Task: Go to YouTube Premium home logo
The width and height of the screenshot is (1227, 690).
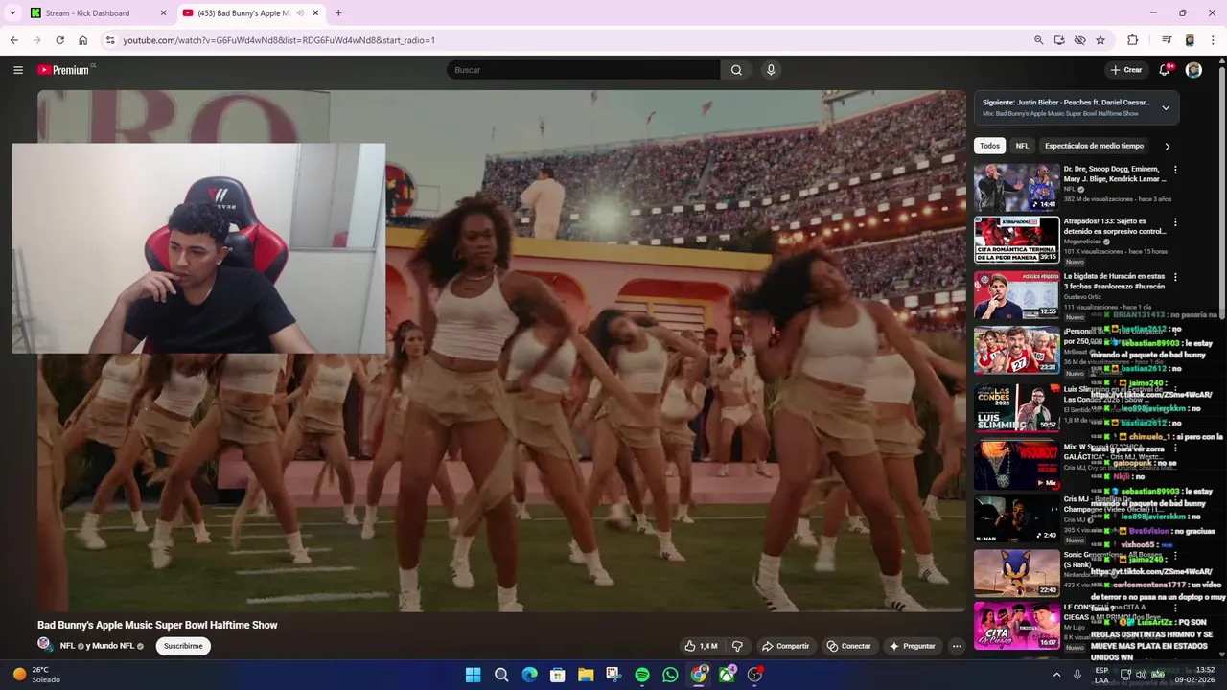Action: (x=63, y=70)
